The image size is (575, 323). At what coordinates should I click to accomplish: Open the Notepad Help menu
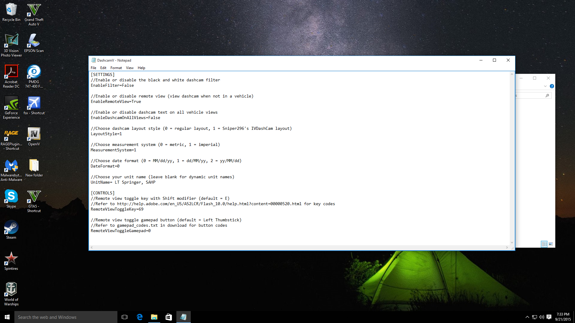(141, 68)
